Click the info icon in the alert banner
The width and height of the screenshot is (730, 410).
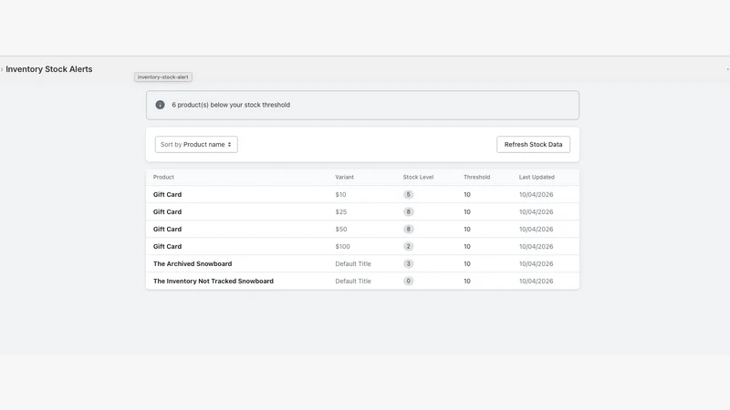160,105
